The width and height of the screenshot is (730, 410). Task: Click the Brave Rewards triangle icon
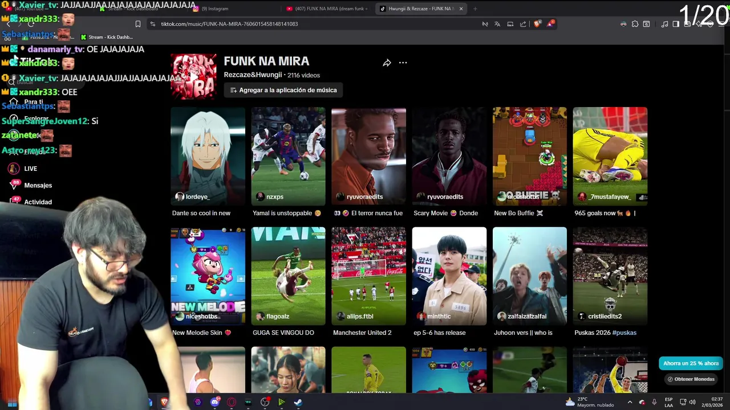[550, 24]
